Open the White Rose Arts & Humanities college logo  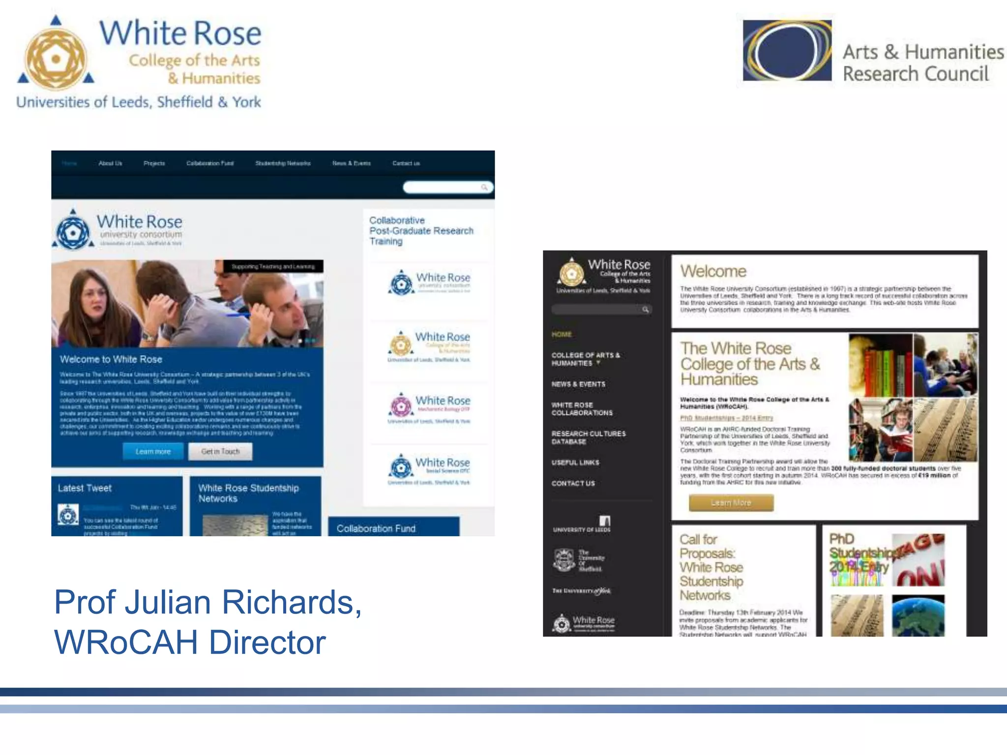[429, 346]
